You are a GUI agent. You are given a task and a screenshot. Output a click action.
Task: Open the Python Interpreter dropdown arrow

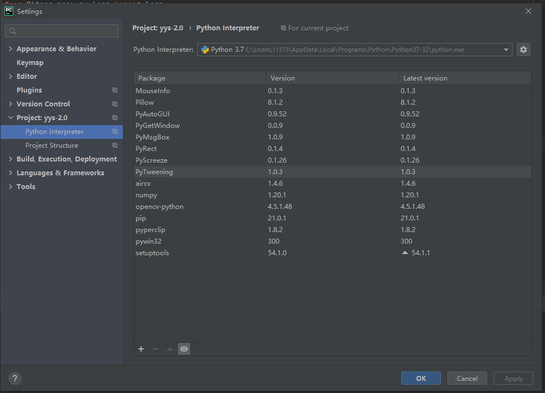tap(506, 50)
